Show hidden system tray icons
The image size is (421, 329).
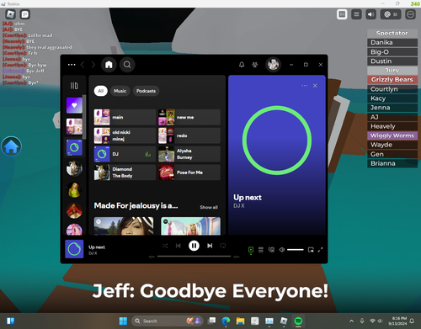click(351, 321)
